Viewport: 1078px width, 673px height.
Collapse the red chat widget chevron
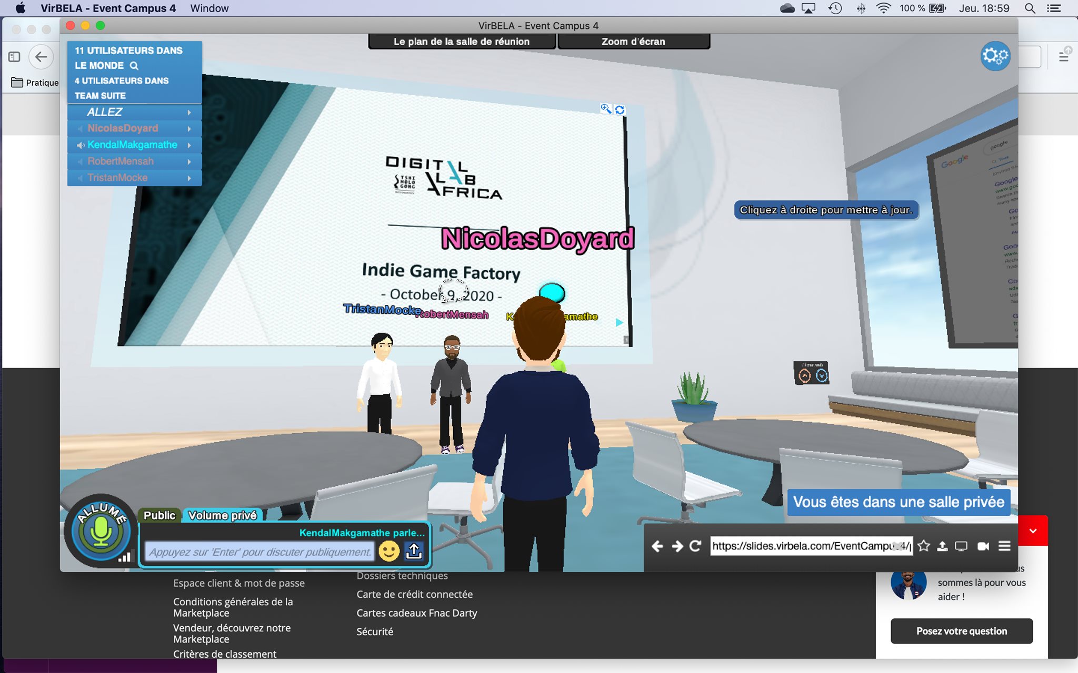(x=1033, y=531)
